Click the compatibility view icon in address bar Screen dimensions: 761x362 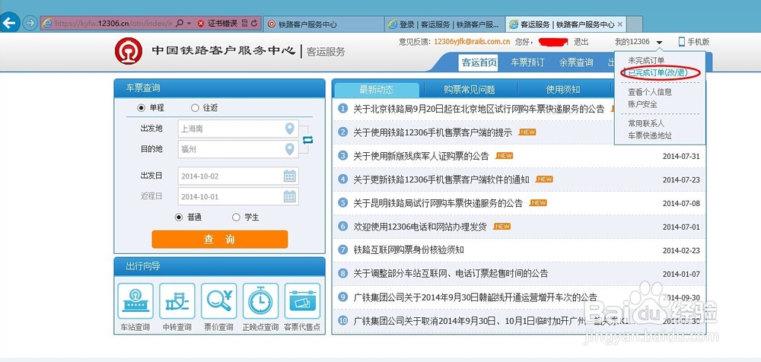click(244, 24)
